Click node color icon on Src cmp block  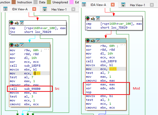12,23
